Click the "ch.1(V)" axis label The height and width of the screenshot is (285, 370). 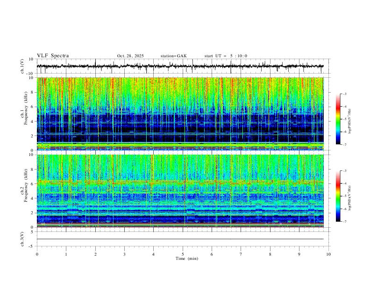(x=22, y=66)
